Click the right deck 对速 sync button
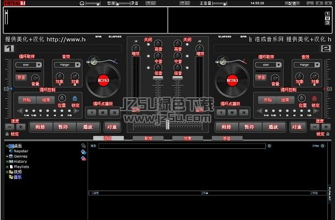Screen dimensions: 335x220 click(x=297, y=127)
